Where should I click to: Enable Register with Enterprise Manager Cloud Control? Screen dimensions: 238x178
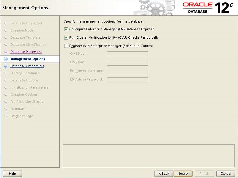click(66, 46)
